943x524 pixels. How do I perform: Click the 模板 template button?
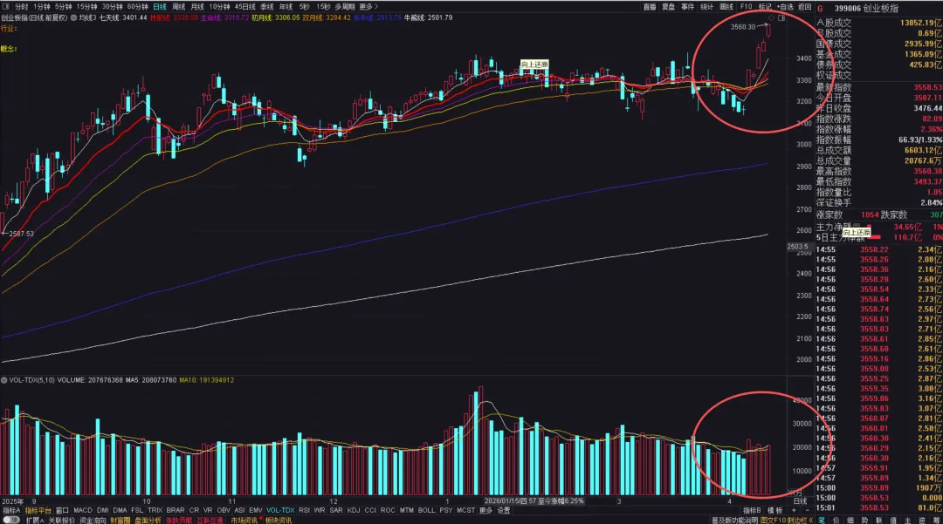tap(775, 510)
